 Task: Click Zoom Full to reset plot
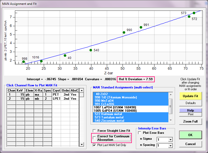point(190,121)
